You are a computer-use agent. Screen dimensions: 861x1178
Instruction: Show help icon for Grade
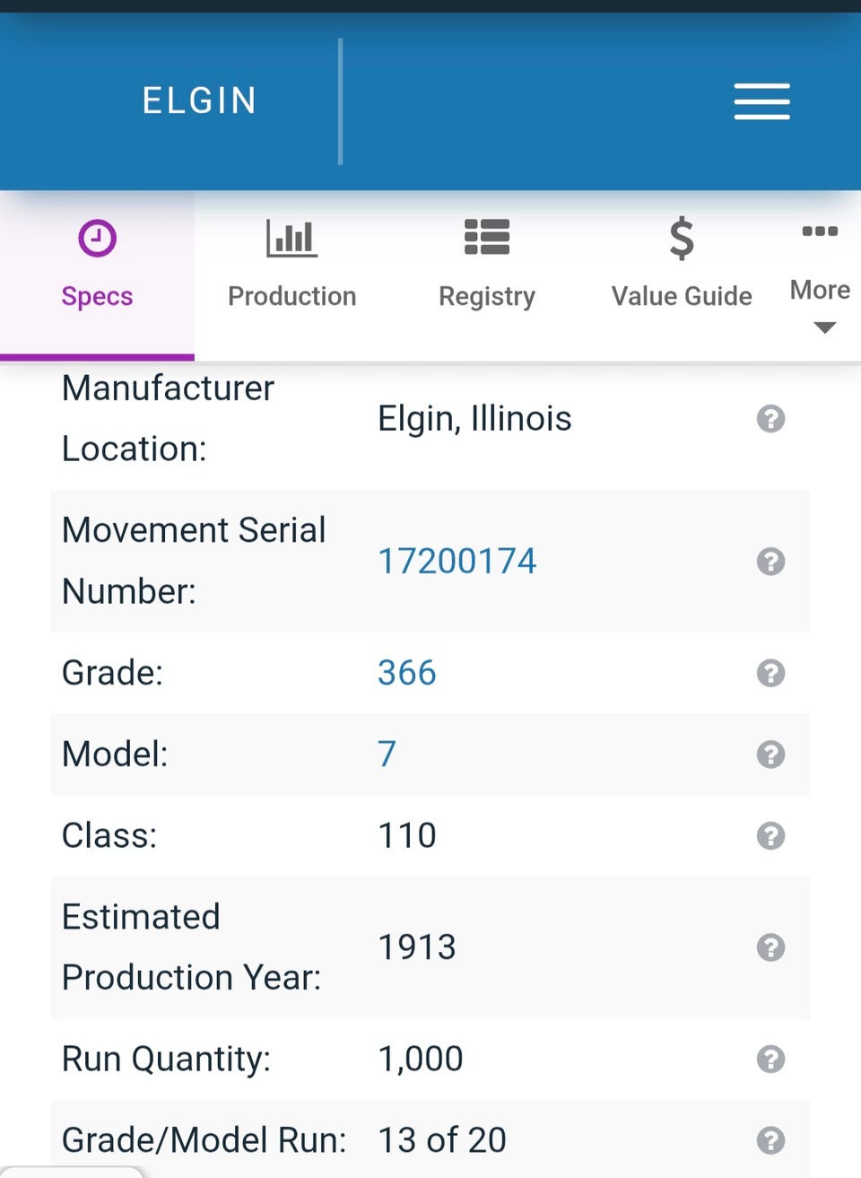point(770,673)
